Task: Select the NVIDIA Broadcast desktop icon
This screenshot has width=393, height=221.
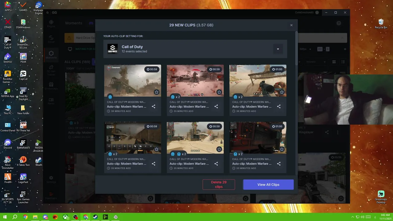Action: tap(38, 145)
